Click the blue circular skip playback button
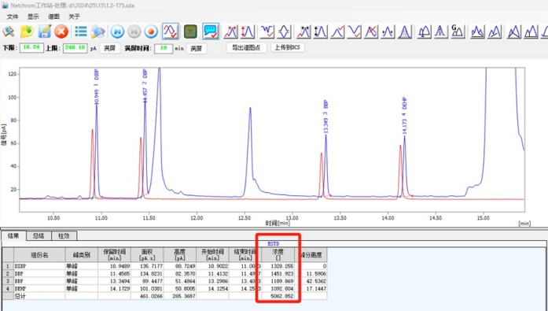Viewport: 548px width, 311px height. (117, 31)
